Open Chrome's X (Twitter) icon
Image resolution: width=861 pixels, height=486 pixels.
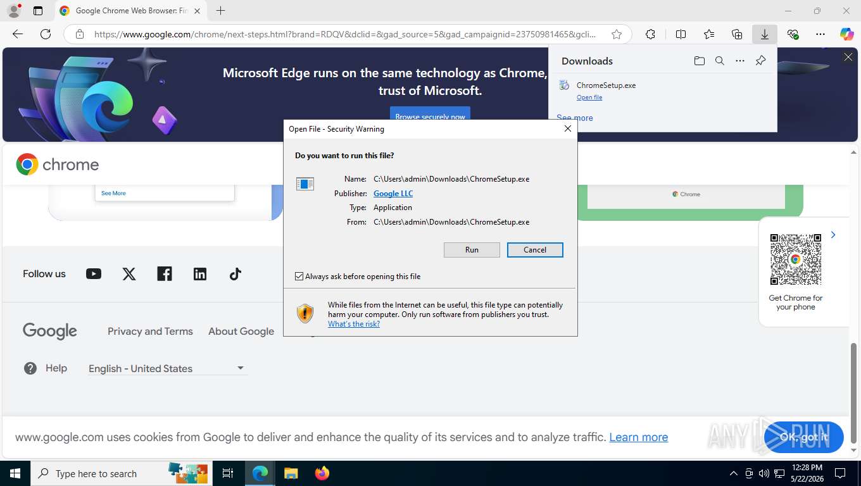pyautogui.click(x=129, y=274)
